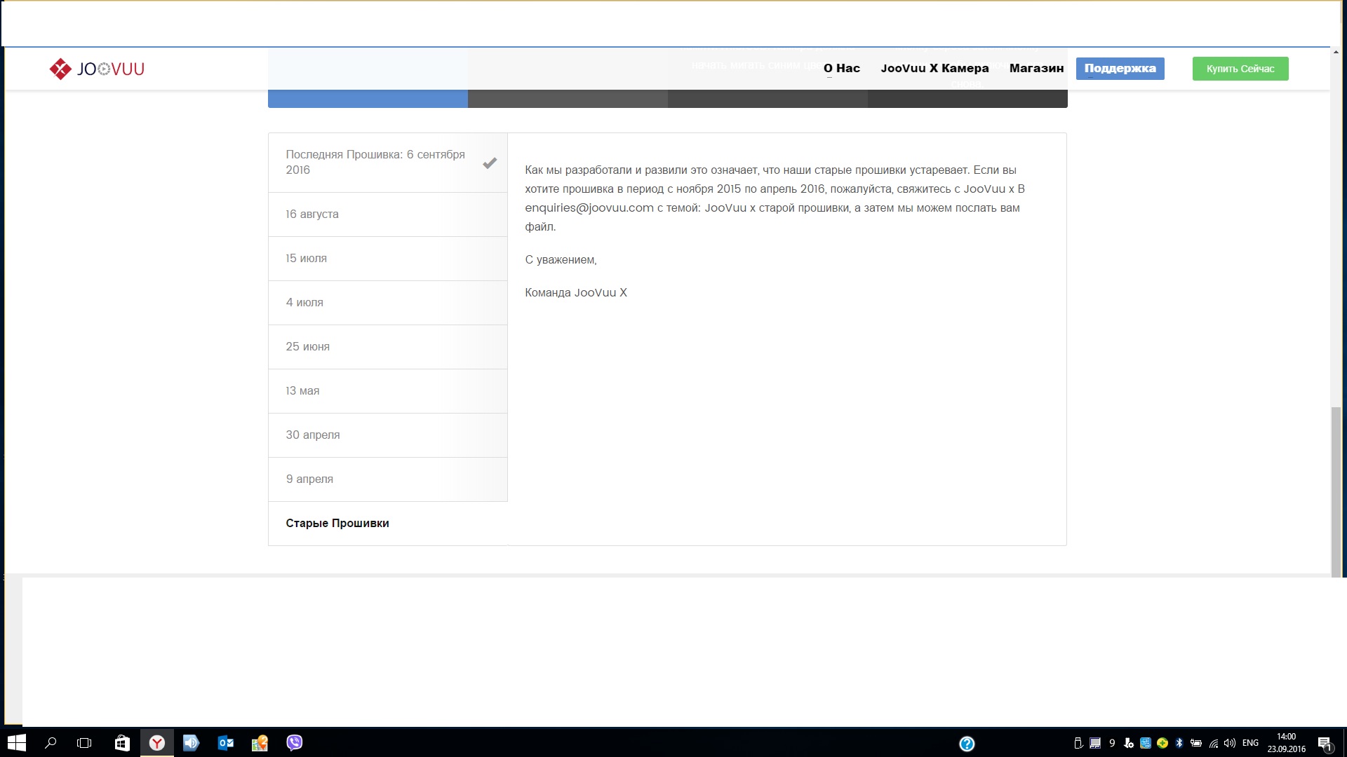Click the JooVuu logo
This screenshot has width=1347, height=757.
pos(97,69)
